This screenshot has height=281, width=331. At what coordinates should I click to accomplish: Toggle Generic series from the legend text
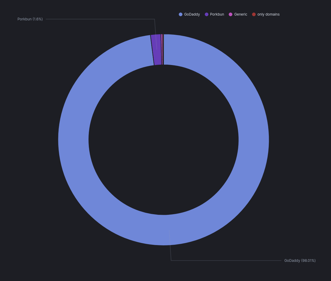240,14
